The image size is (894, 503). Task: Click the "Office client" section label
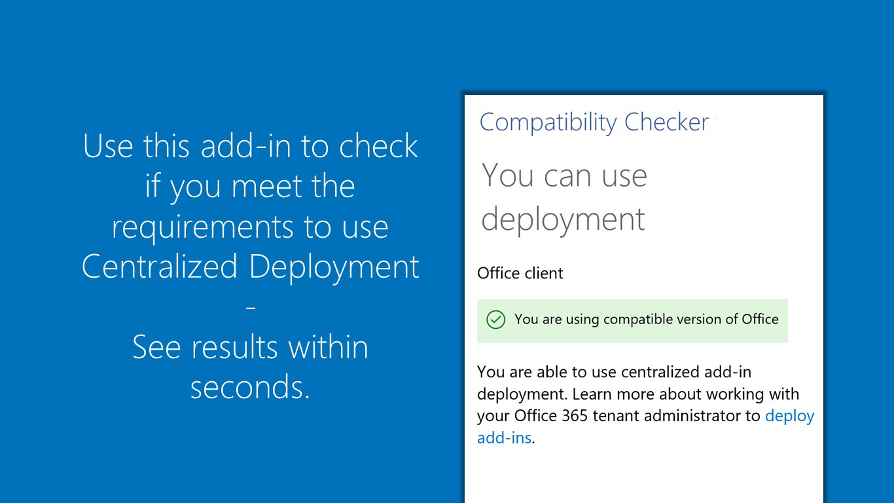point(520,273)
